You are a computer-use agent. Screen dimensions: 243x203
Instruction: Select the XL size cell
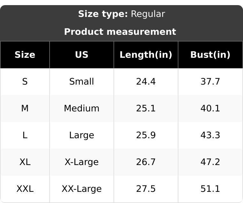click(x=25, y=162)
